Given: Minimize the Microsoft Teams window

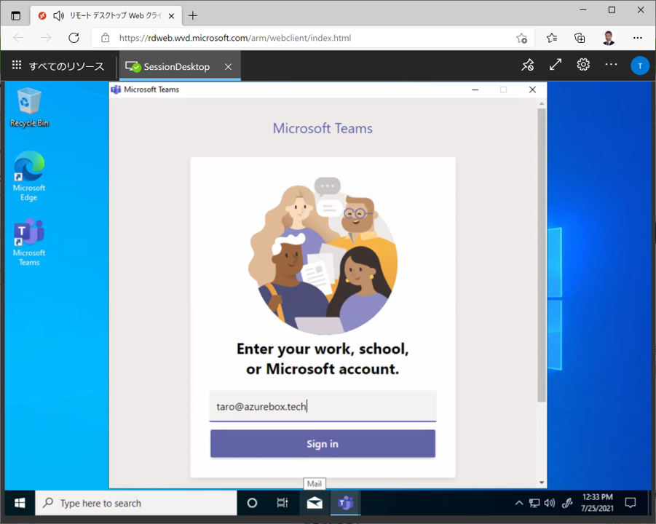Looking at the screenshot, I should 475,90.
